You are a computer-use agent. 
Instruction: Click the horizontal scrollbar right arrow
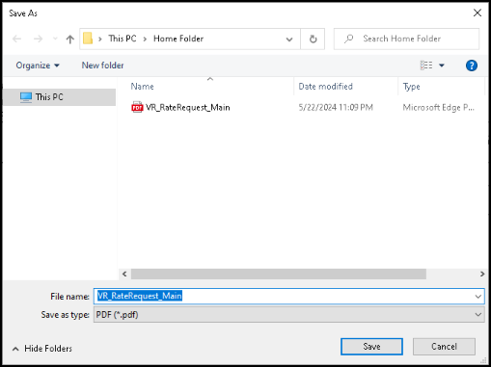pyautogui.click(x=481, y=274)
